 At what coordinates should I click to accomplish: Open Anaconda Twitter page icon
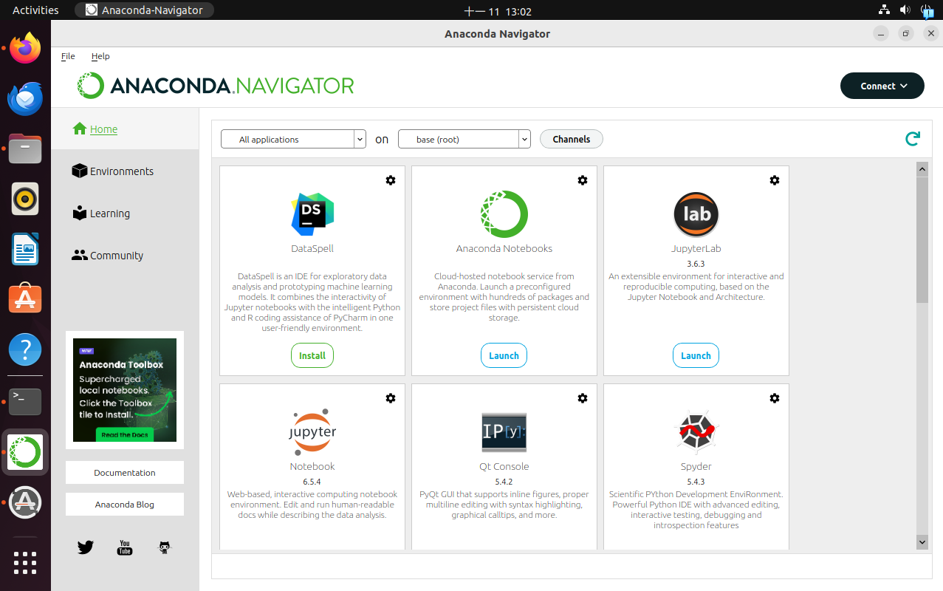pyautogui.click(x=86, y=547)
